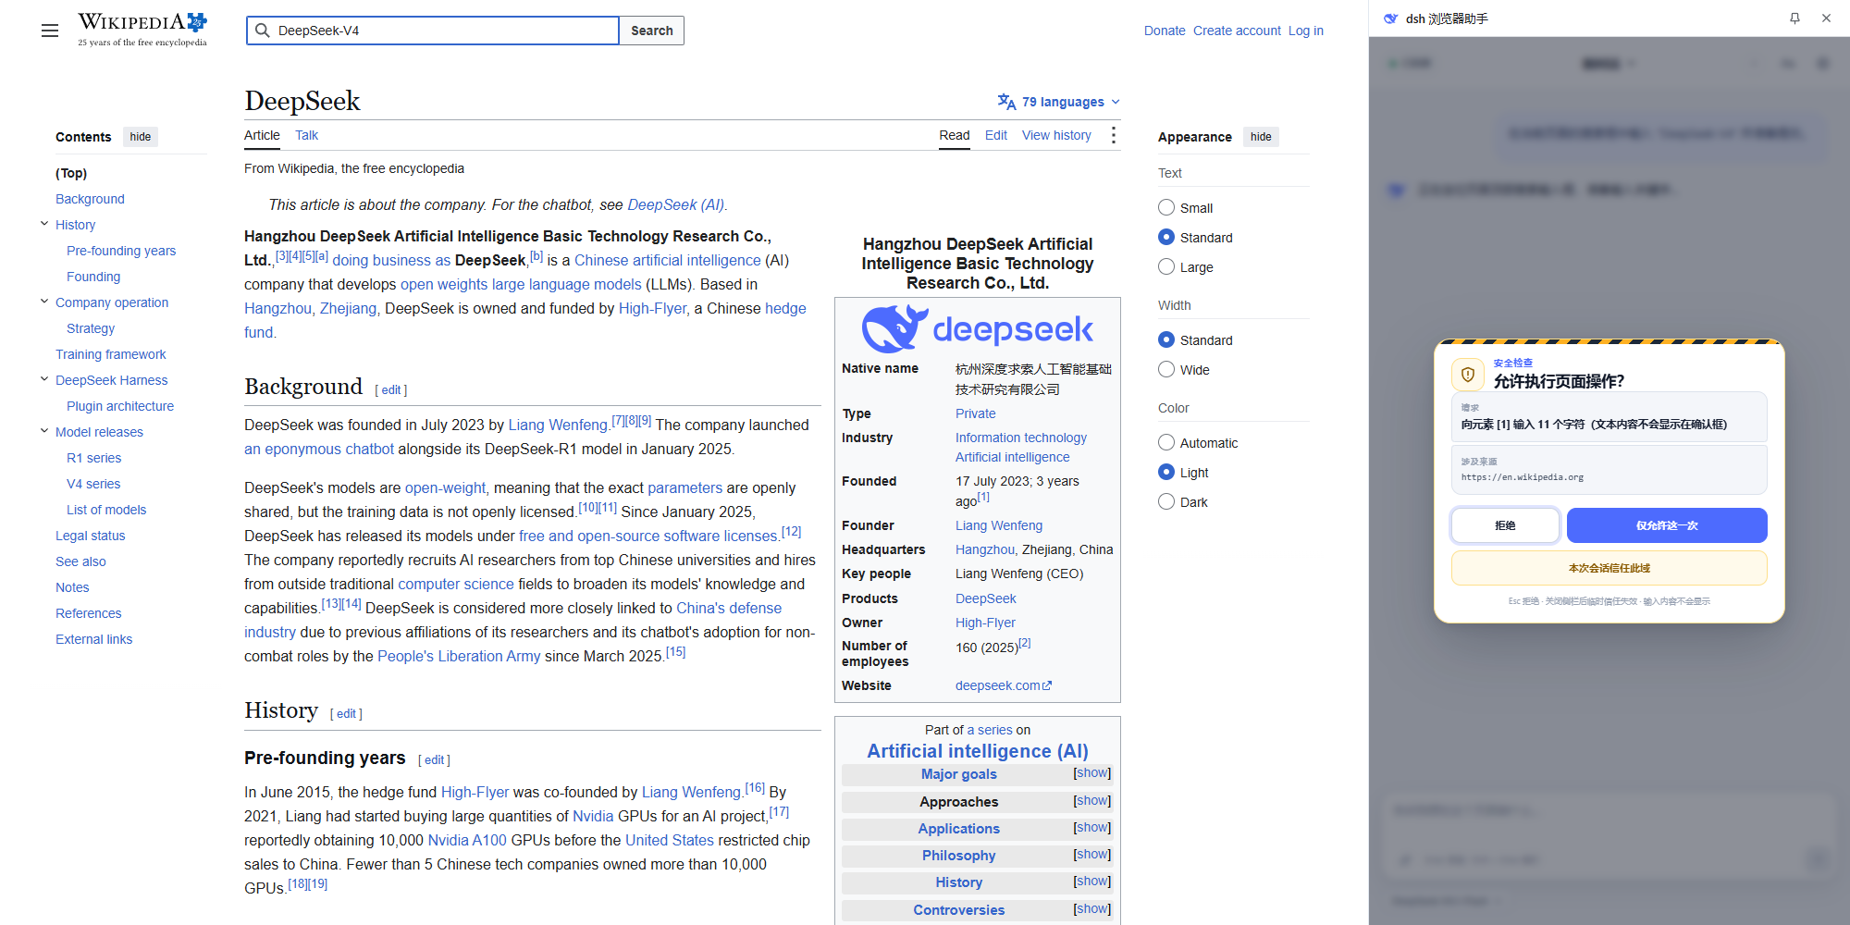Screen dimensions: 1850x925
Task: Click the shield warning icon in dialog
Action: pos(1468,375)
